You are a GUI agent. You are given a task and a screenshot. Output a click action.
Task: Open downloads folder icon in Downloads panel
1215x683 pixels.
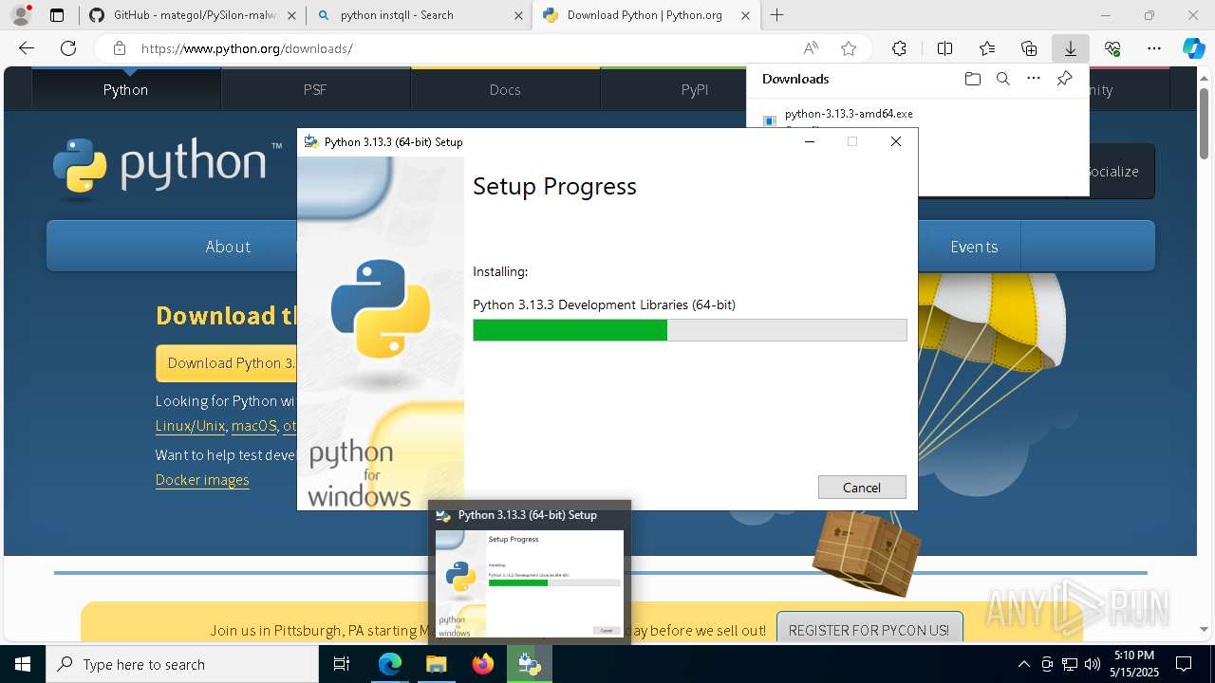pos(972,79)
